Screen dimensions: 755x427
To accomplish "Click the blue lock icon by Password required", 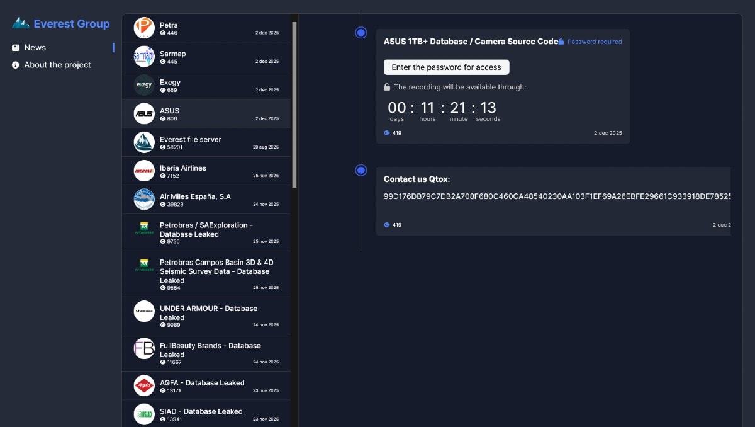I will click(x=561, y=42).
